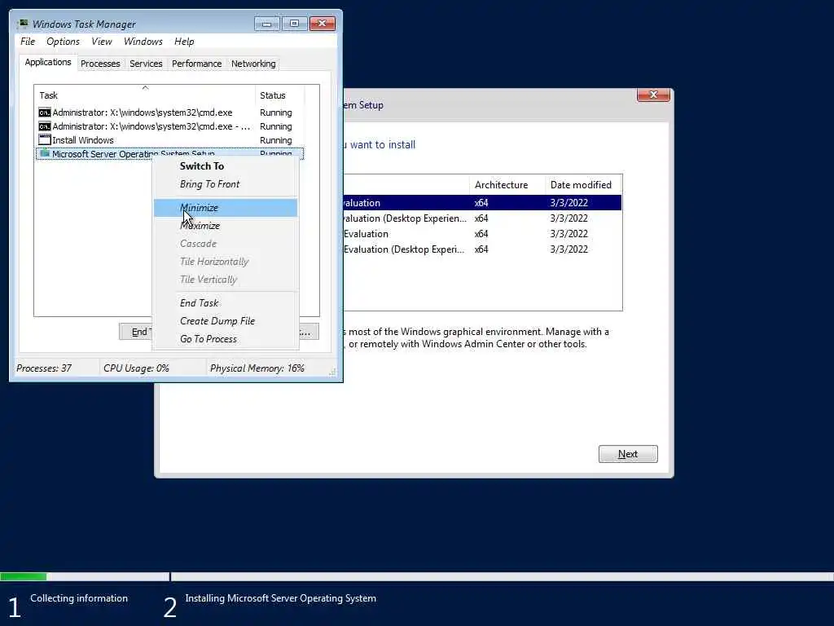
Task: Minimize the Task Manager window
Action: click(267, 24)
